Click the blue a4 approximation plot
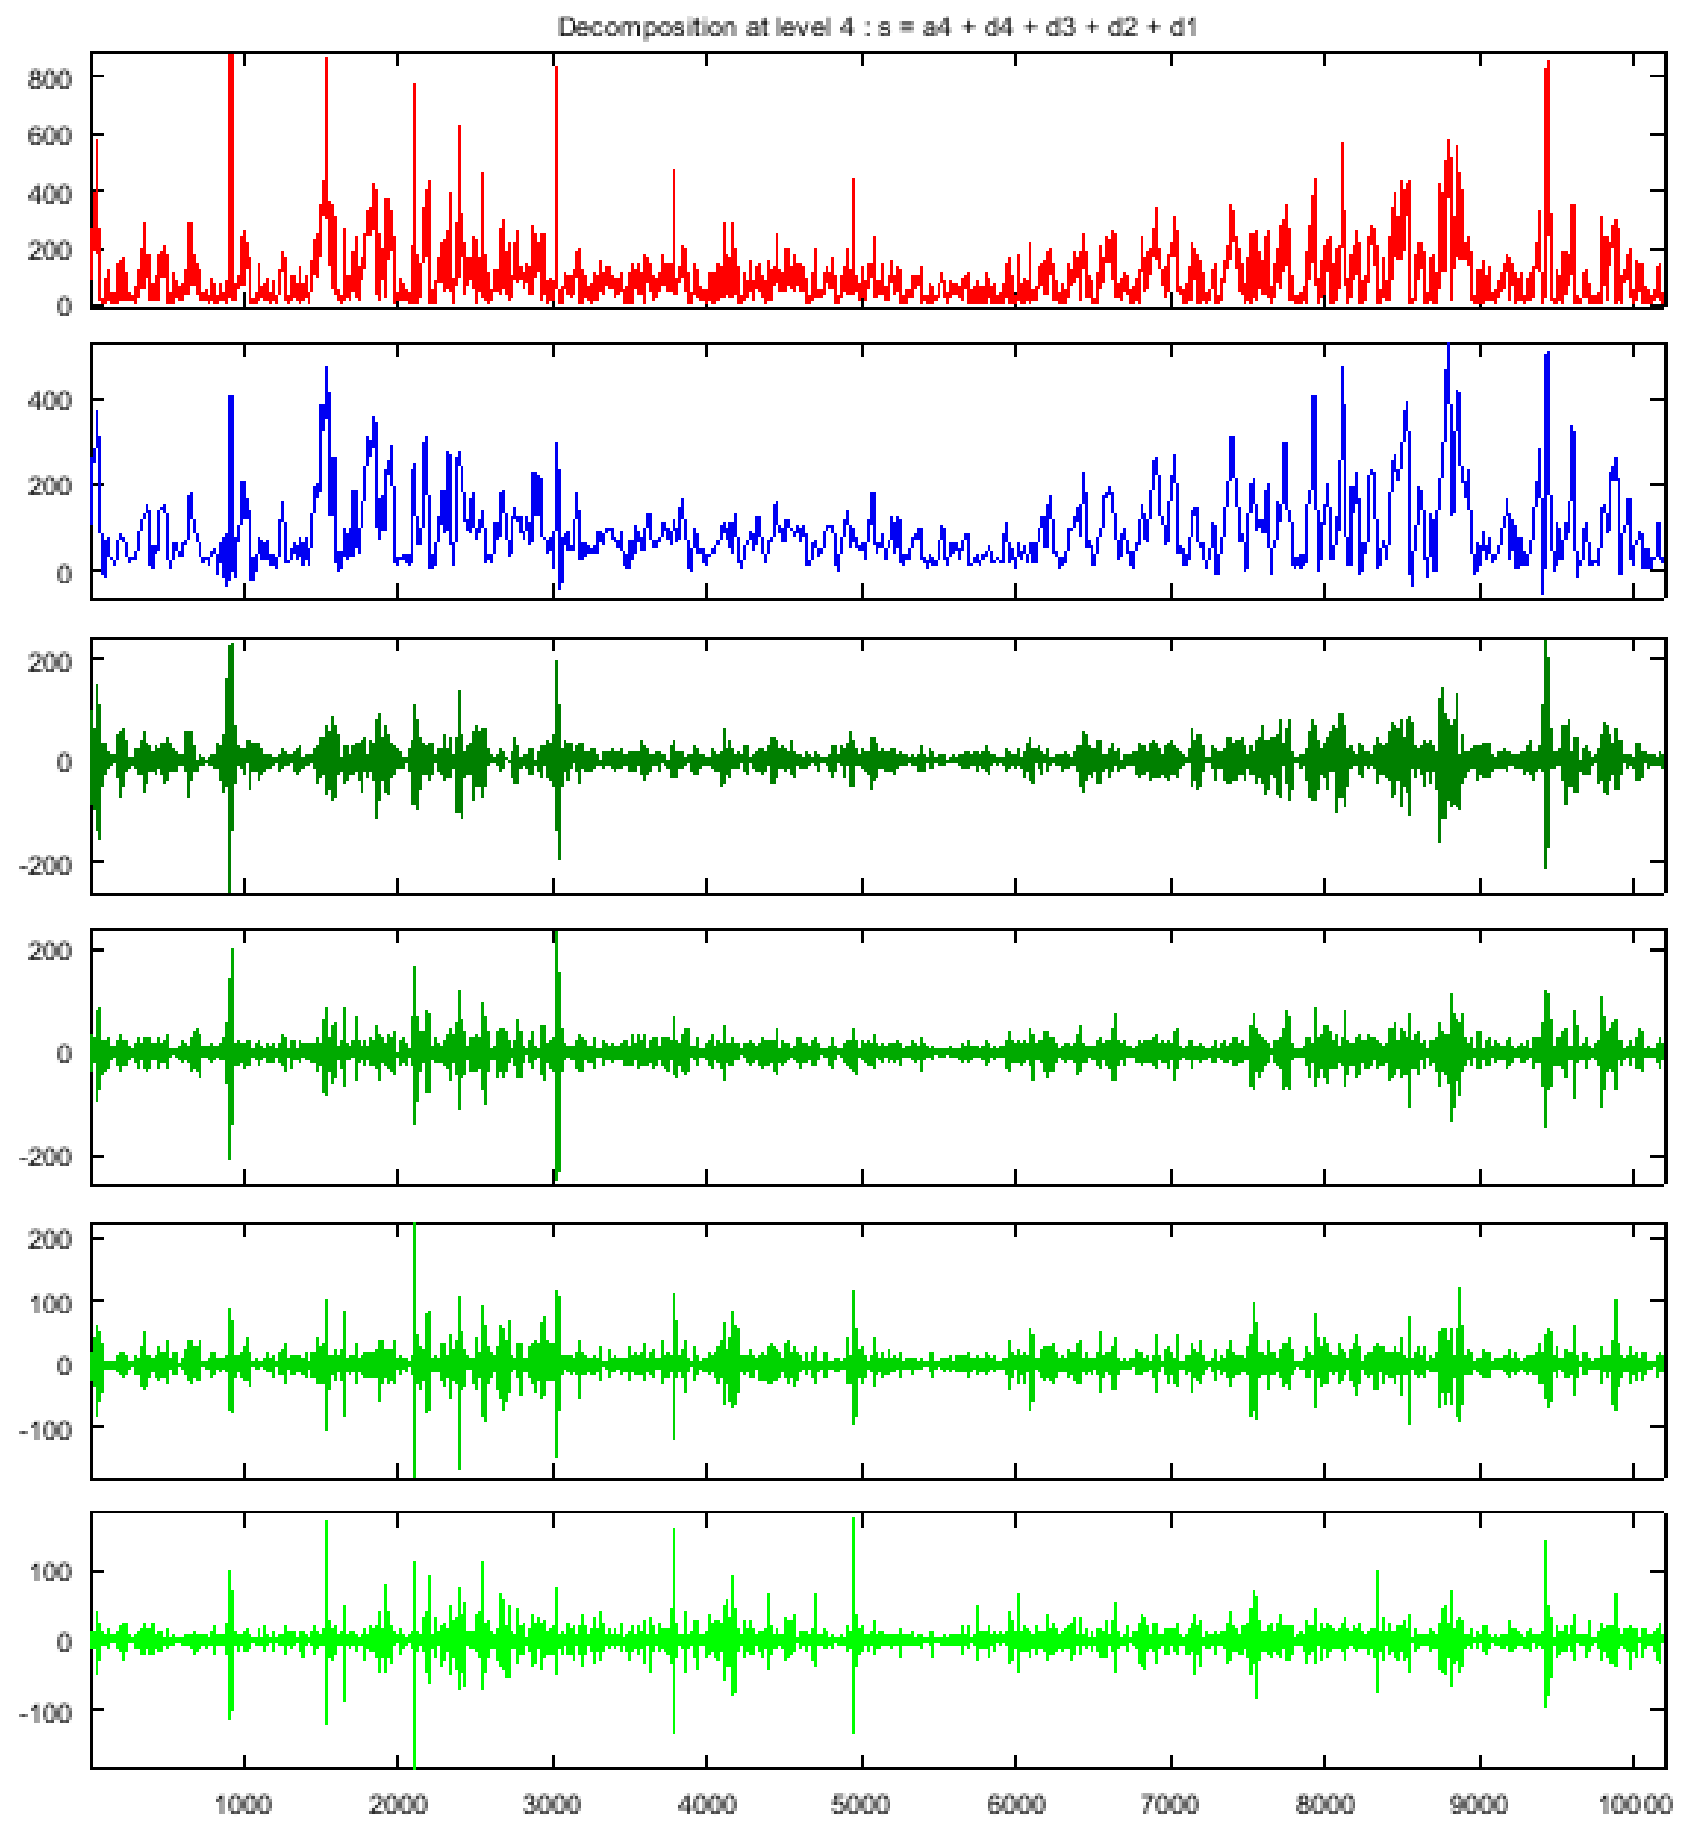The image size is (1693, 1837). click(877, 472)
